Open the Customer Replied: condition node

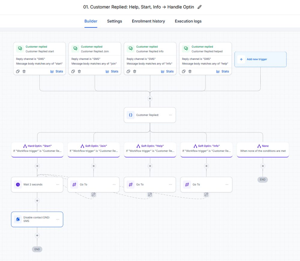(x=150, y=115)
